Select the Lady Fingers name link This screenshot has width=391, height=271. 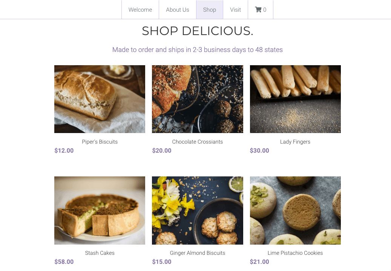click(x=295, y=142)
